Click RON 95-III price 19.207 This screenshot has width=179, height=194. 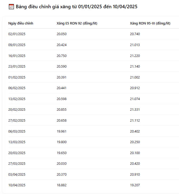(135, 185)
